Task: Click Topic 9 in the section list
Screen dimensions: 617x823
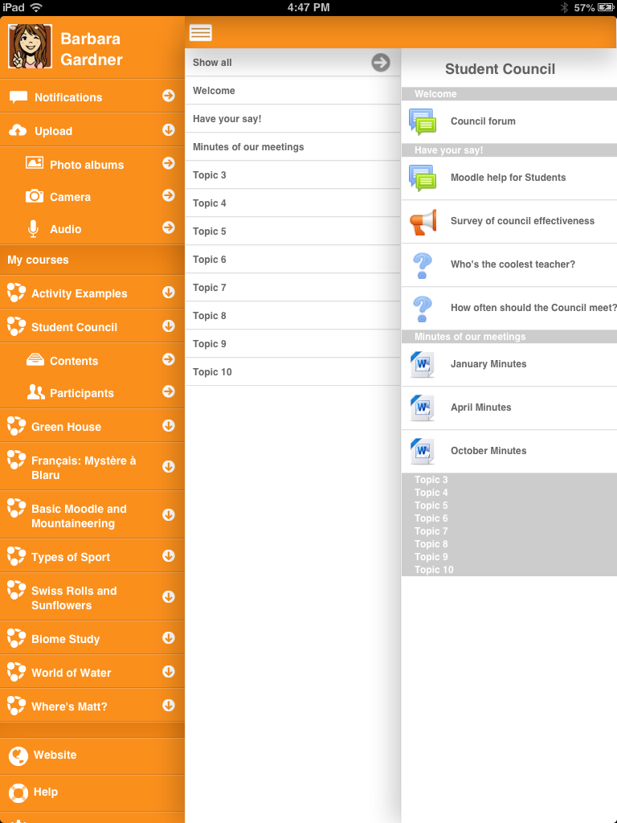Action: [292, 343]
